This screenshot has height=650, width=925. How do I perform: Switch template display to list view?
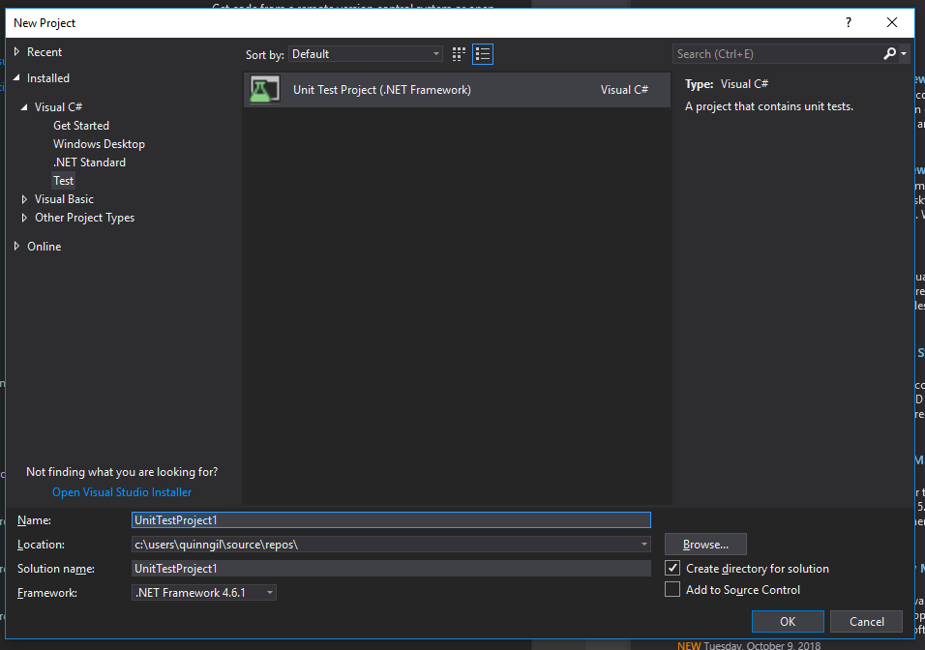click(482, 54)
